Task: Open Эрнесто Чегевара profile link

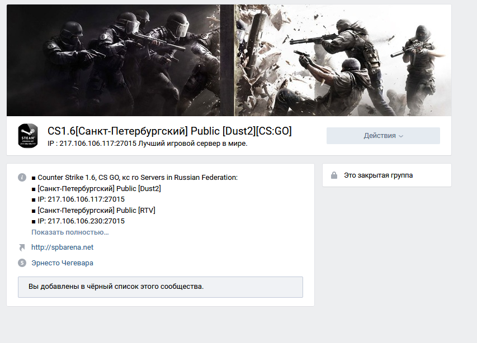Action: pos(63,263)
